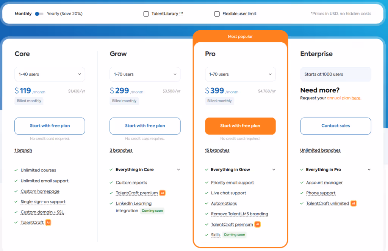Open the Single sign-on support link

click(43, 201)
